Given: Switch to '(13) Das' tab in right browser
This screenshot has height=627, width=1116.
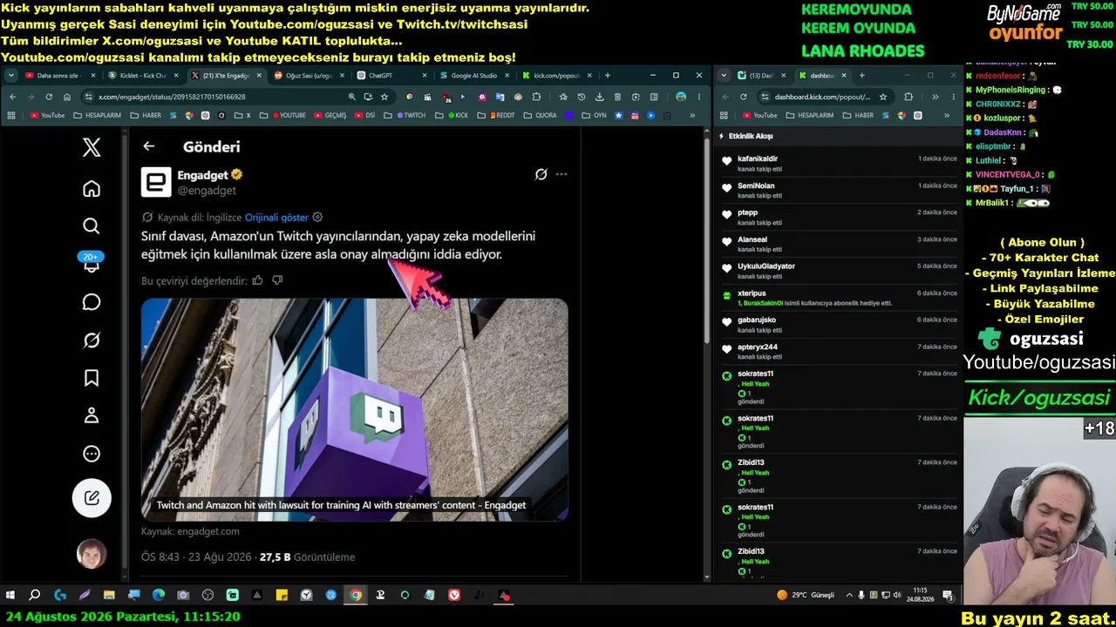Looking at the screenshot, I should pyautogui.click(x=761, y=76).
